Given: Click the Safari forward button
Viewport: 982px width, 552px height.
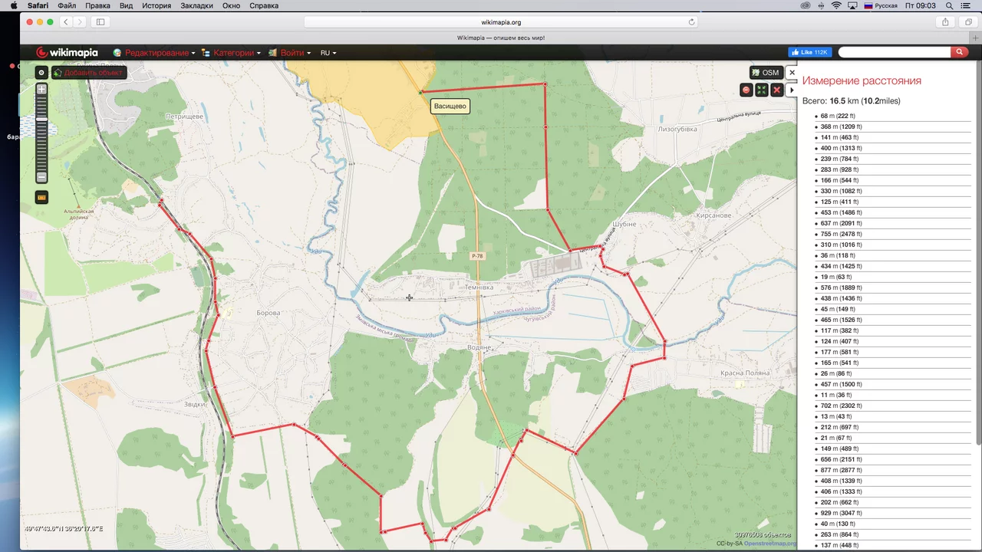Looking at the screenshot, I should pos(80,22).
